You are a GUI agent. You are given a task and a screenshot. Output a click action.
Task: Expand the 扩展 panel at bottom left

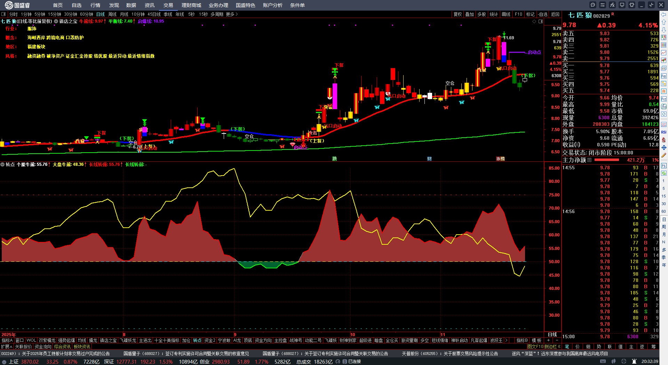tap(7, 347)
